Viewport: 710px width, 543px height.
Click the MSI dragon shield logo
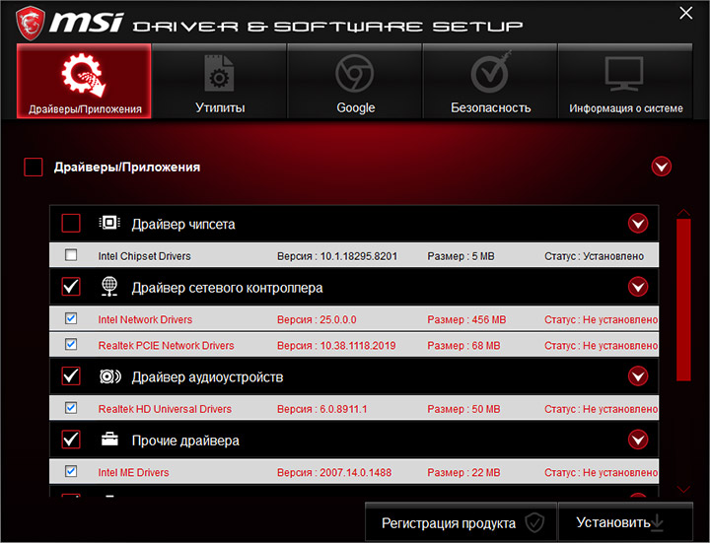31,23
